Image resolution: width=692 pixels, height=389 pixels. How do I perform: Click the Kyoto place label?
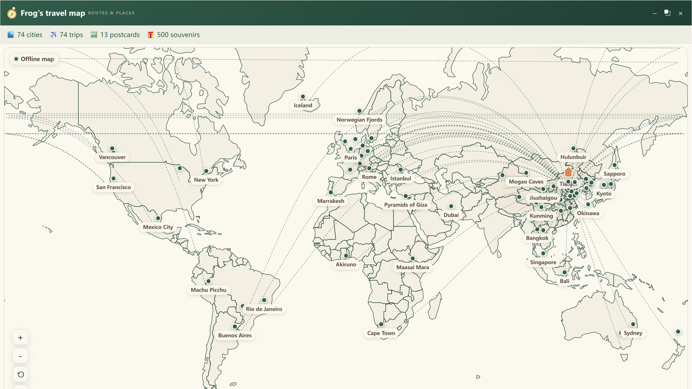click(x=604, y=194)
